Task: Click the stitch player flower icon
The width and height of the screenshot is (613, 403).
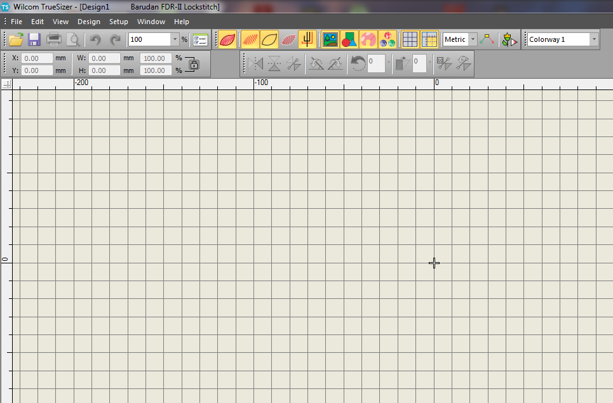Action: (x=509, y=39)
